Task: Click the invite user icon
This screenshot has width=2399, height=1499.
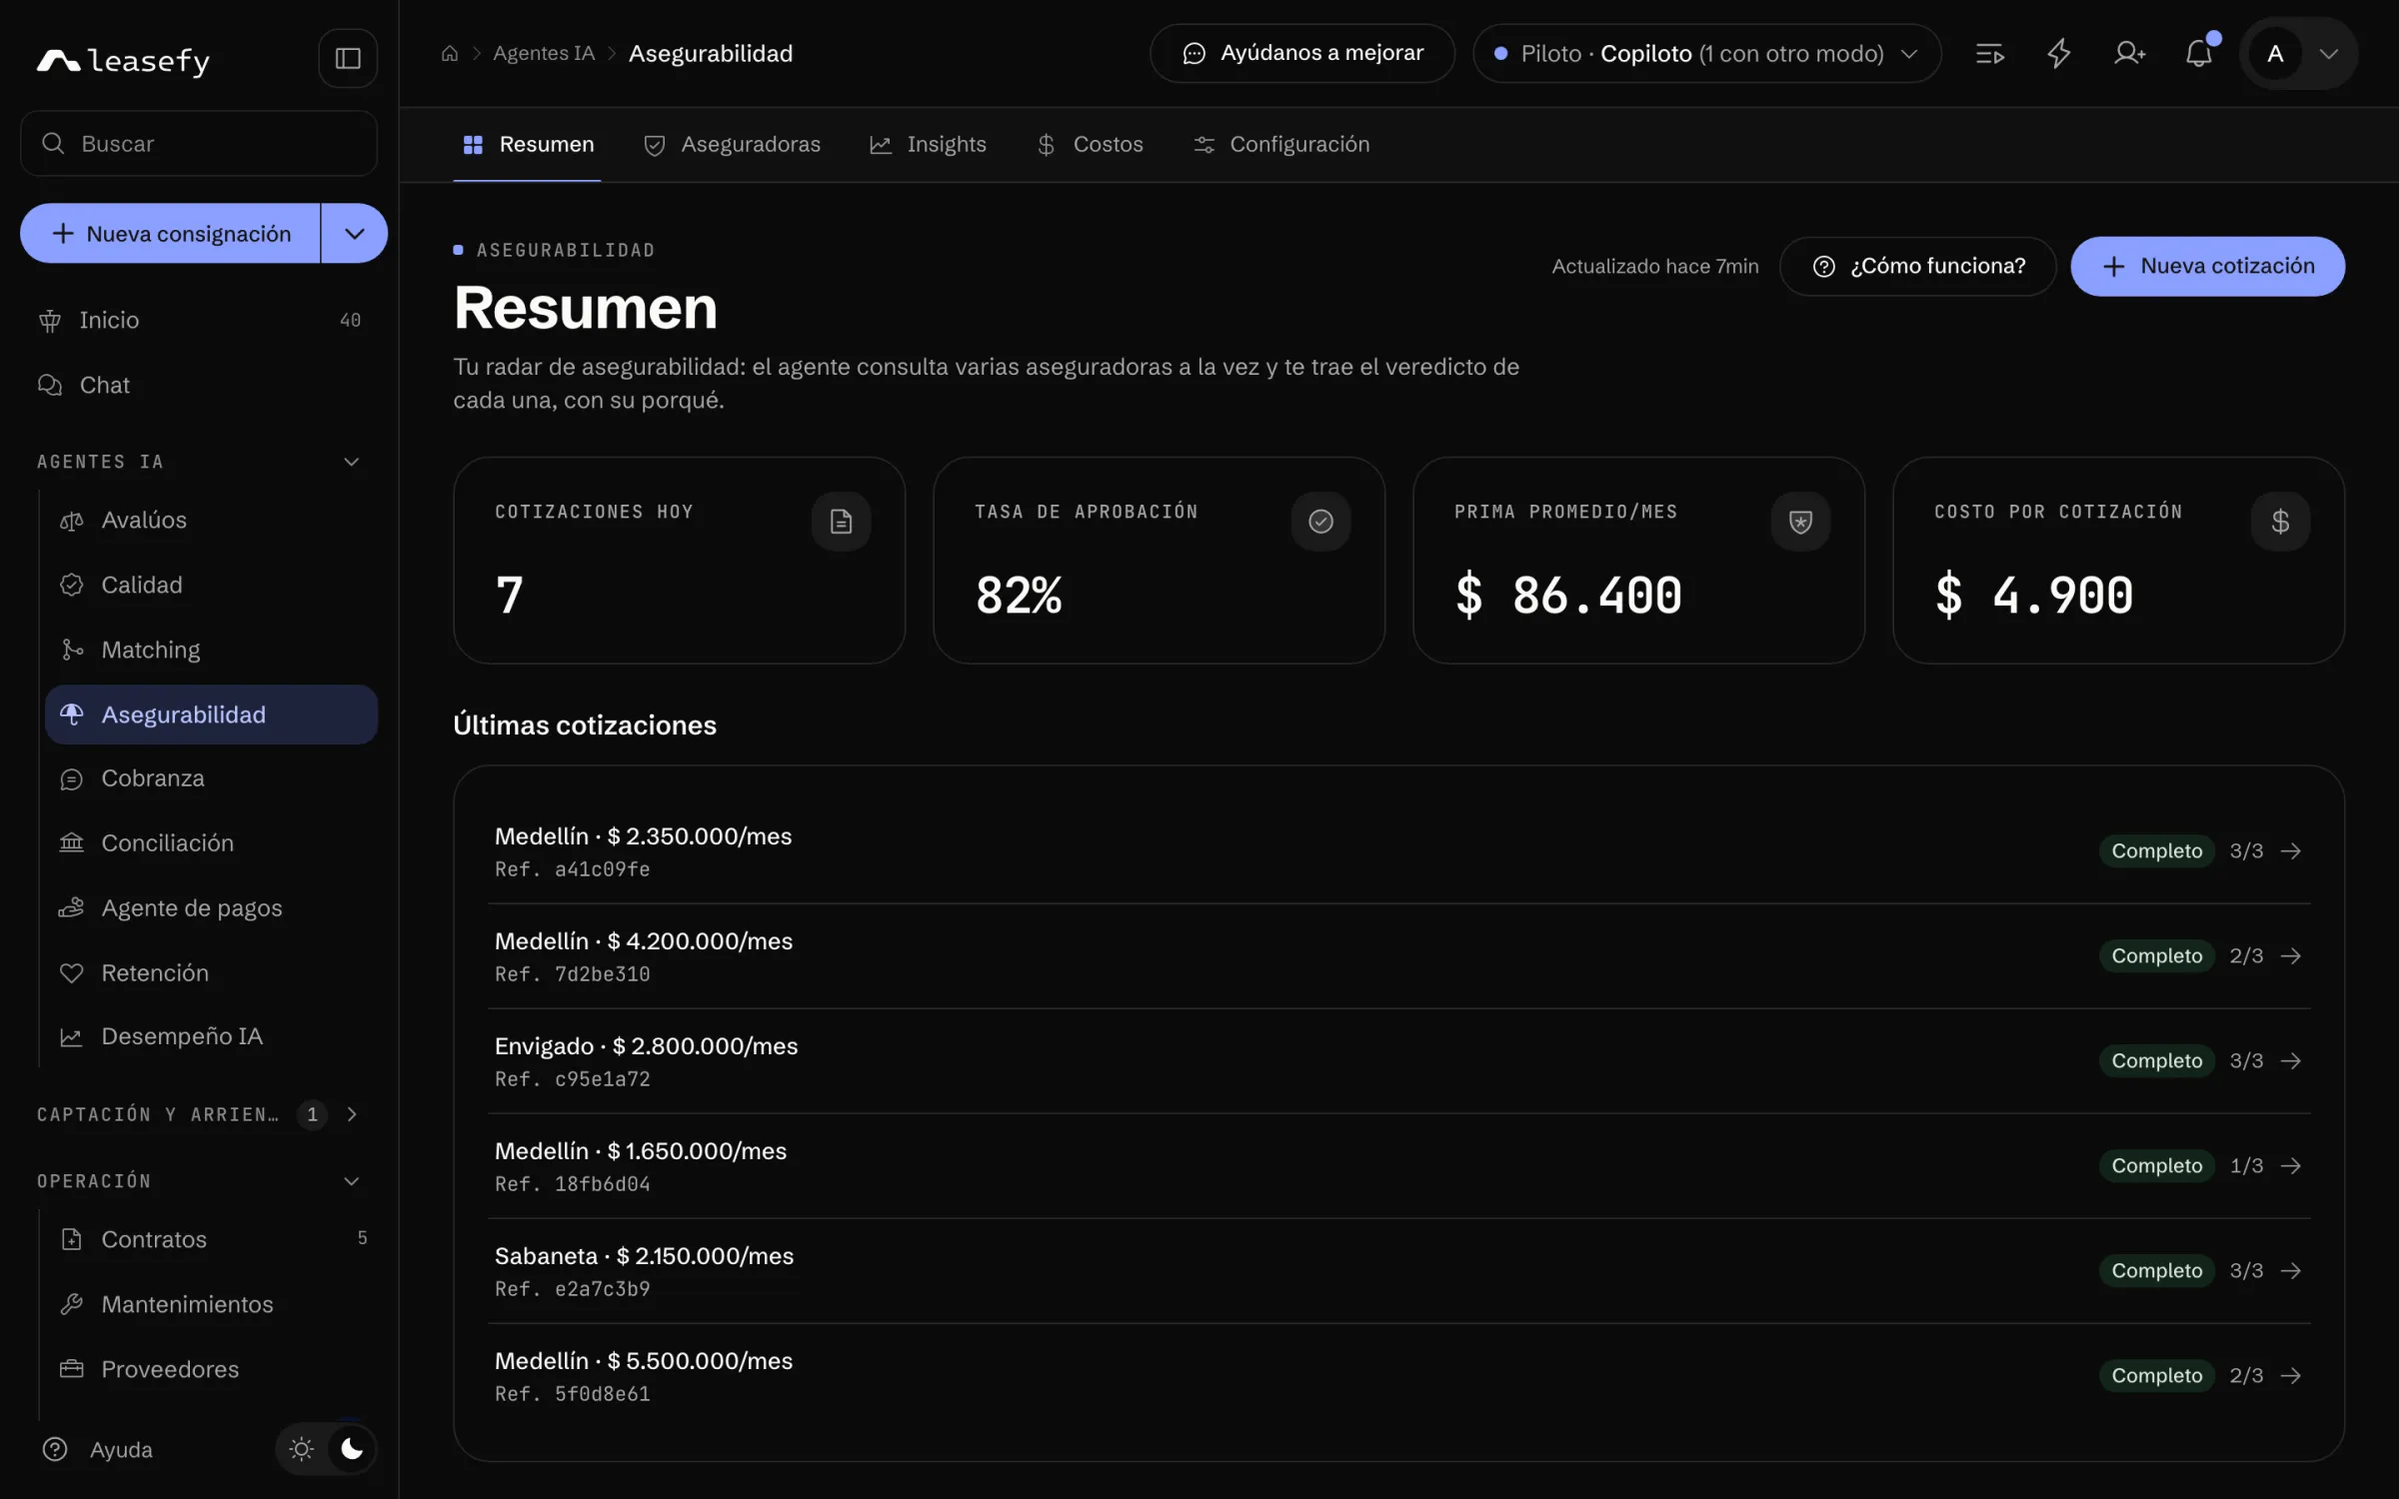Action: click(2129, 54)
